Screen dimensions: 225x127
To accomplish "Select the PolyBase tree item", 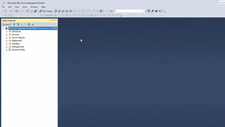I will click(x=16, y=44).
